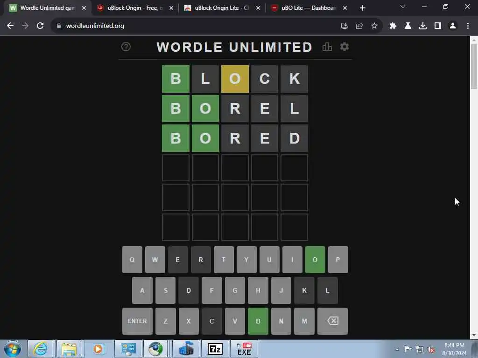Viewport: 478px width, 358px height.
Task: Open the browser downloads icon
Action: [423, 26]
